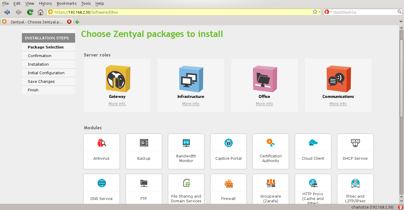Screen dimensions: 404x210
Task: Choose the DHCP Service module icon
Action: pyautogui.click(x=355, y=143)
